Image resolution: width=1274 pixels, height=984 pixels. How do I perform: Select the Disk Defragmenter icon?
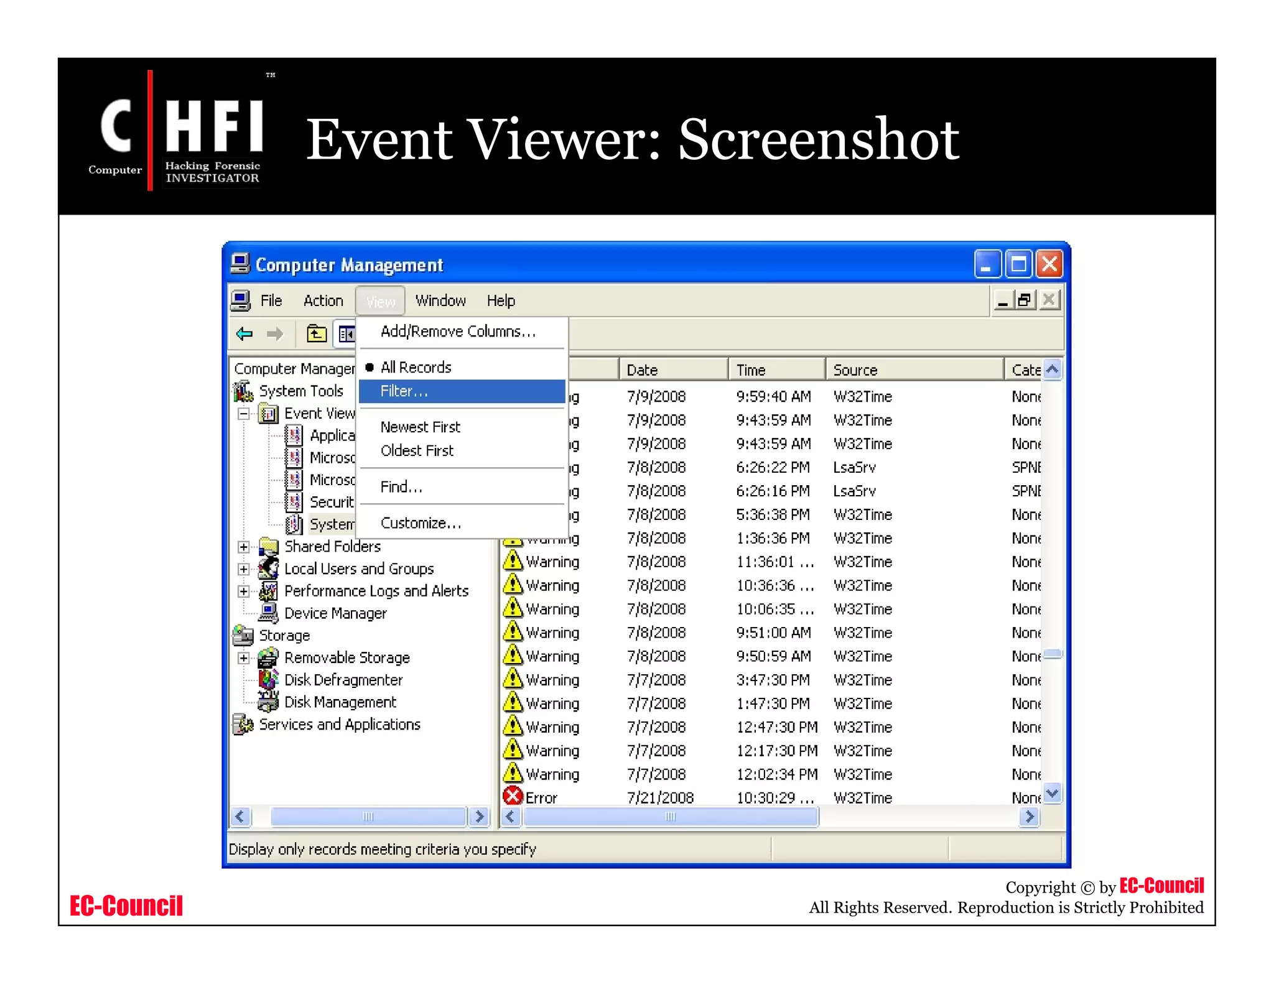(268, 679)
